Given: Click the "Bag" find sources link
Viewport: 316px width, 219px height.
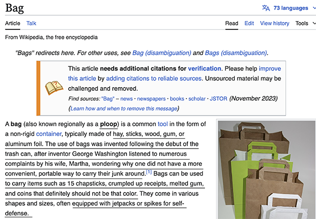Looking at the screenshot, I should click(108, 99).
